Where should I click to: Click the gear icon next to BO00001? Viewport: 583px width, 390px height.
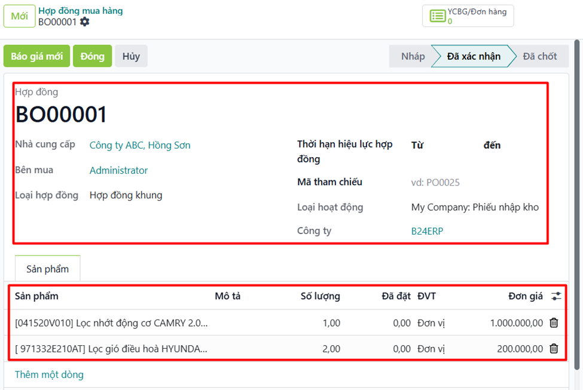click(85, 22)
